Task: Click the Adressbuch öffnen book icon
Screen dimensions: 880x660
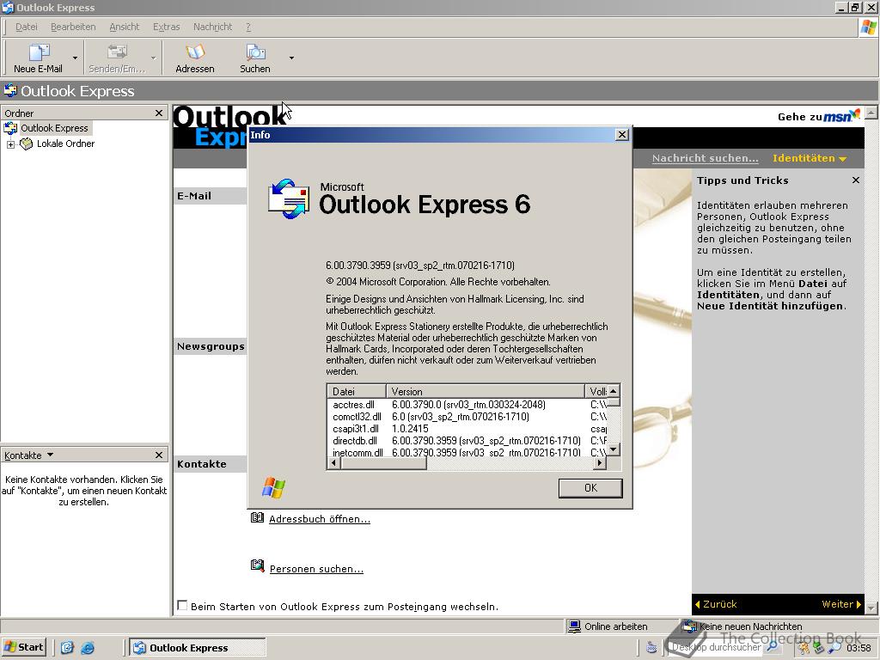Action: [257, 517]
